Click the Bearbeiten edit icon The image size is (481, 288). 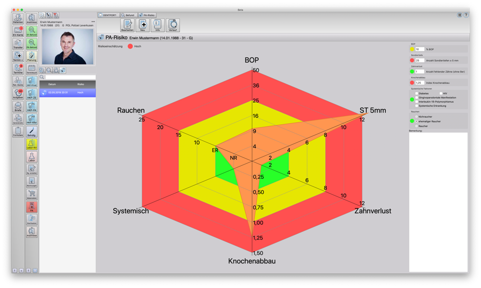pos(127,25)
